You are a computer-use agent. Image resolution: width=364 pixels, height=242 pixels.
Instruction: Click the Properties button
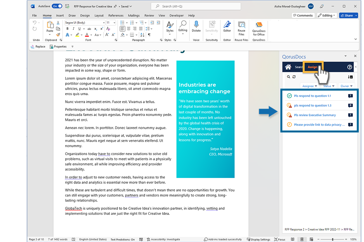58,47
